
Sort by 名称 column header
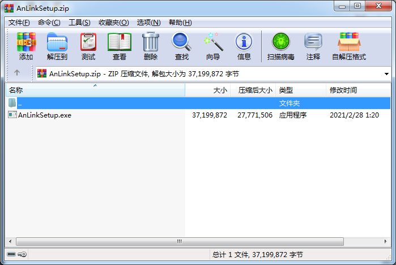pos(91,90)
